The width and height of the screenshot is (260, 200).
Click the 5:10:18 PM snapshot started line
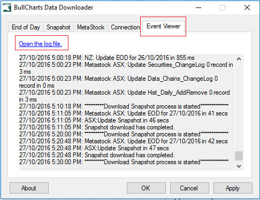point(124,106)
